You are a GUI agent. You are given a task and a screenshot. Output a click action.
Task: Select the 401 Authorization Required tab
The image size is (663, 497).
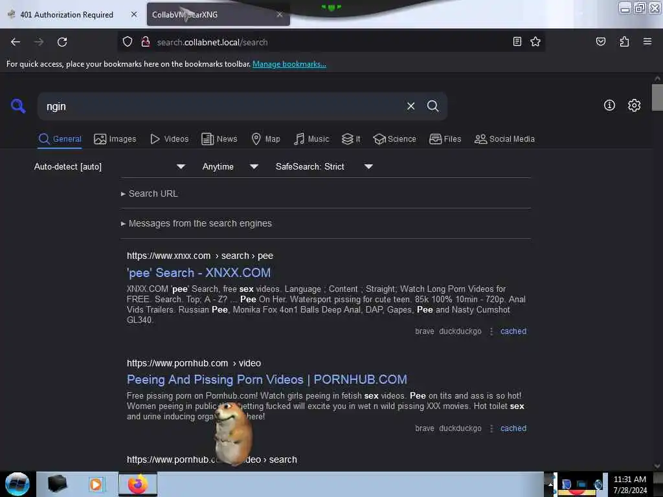(x=67, y=14)
